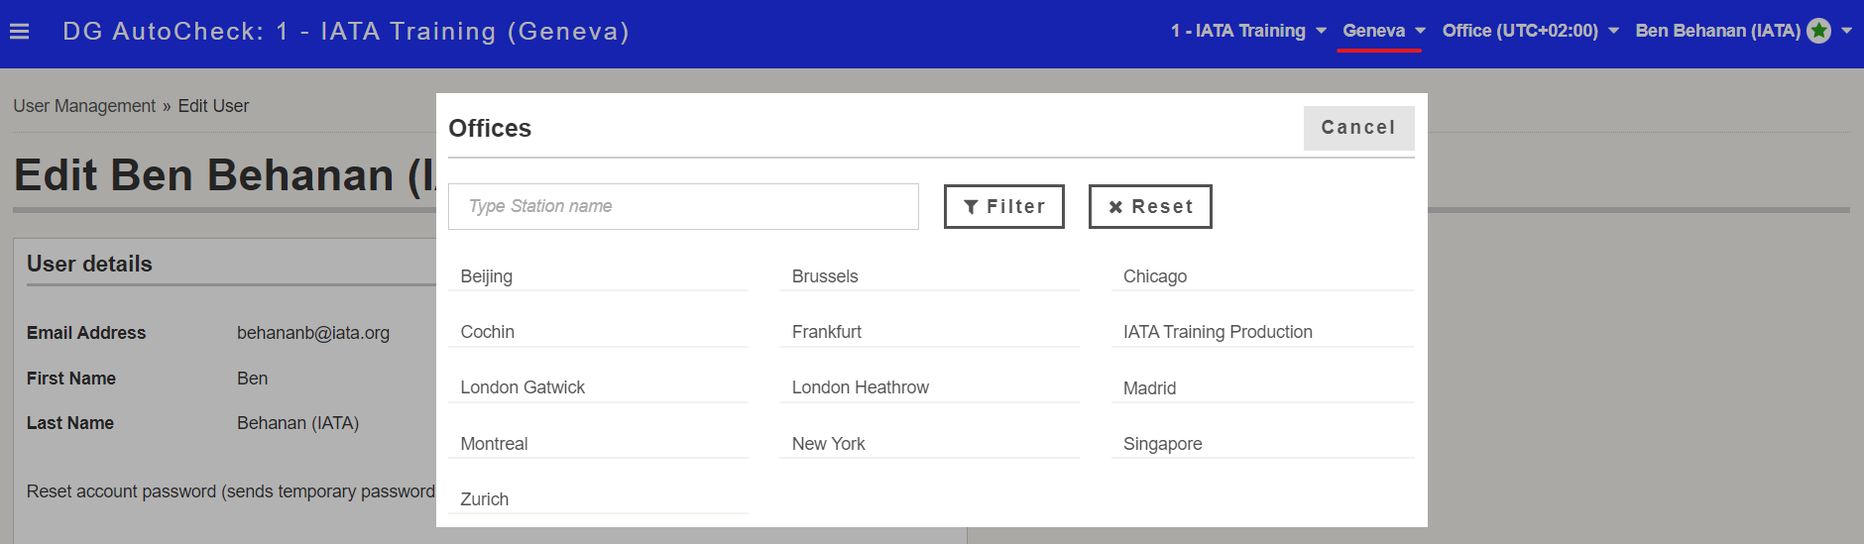1864x544 pixels.
Task: Pick the Singapore office
Action: 1262,444
